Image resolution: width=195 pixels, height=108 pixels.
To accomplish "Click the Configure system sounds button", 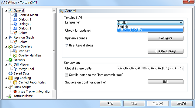I will pyautogui.click(x=165, y=38).
